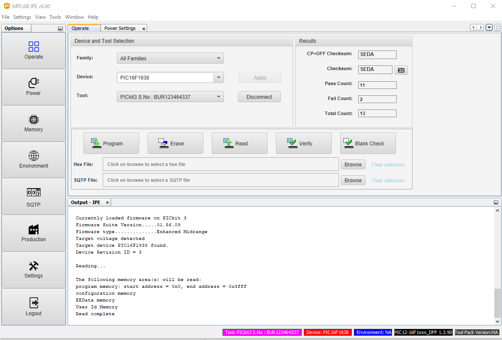Open the Tools menu

(x=55, y=17)
